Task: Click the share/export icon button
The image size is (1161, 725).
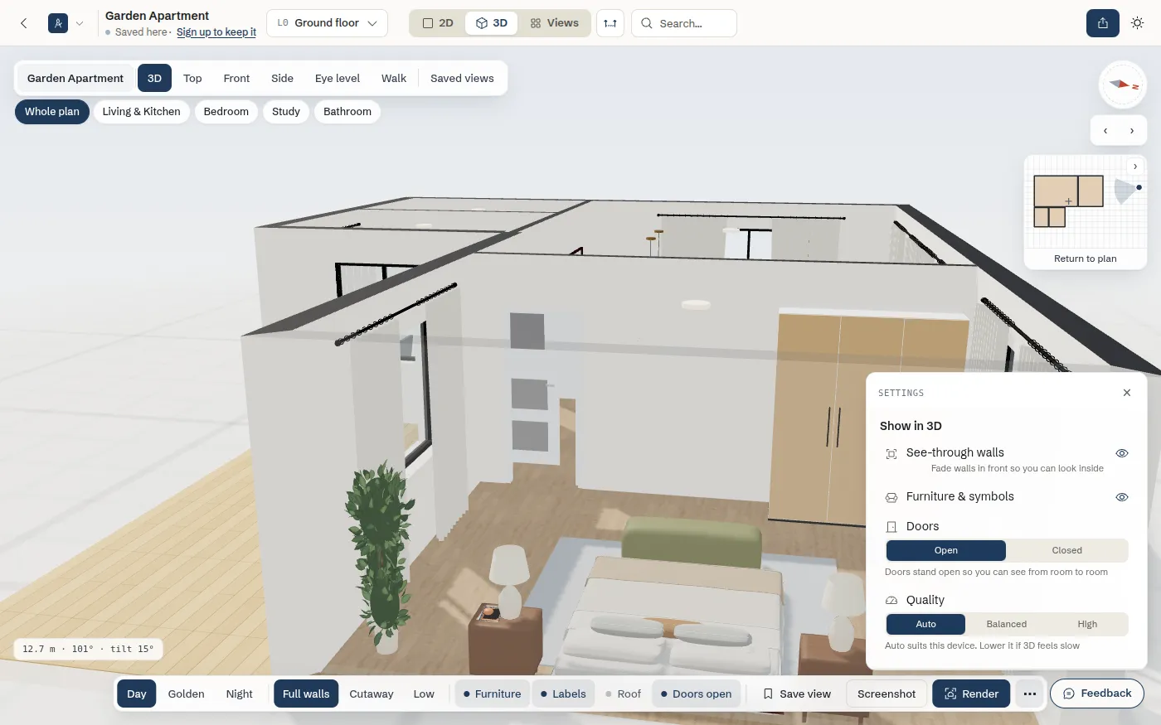Action: 1103,23
